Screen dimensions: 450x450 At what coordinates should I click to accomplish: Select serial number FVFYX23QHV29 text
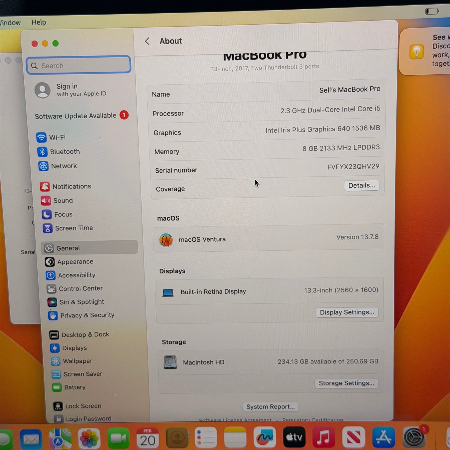point(353,167)
